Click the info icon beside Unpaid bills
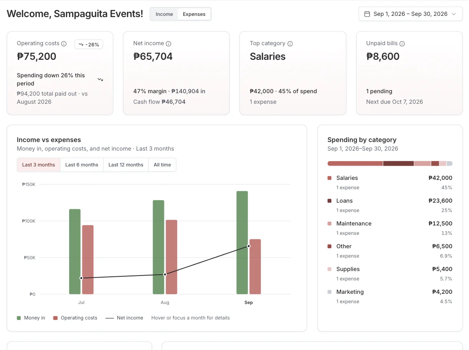The image size is (469, 350). pos(402,44)
